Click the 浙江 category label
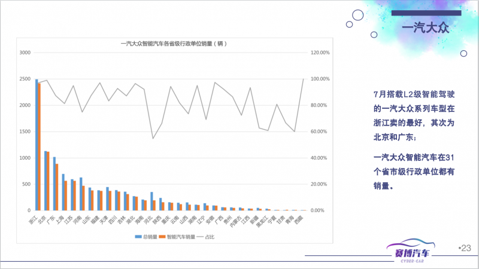This screenshot has width=479, height=269. point(34,219)
